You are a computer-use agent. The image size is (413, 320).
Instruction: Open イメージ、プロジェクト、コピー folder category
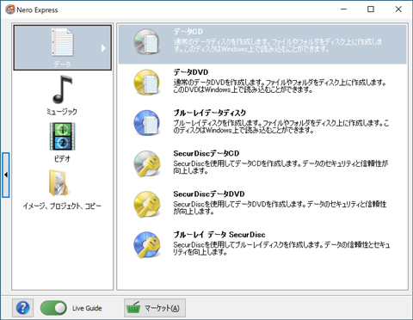pyautogui.click(x=59, y=183)
